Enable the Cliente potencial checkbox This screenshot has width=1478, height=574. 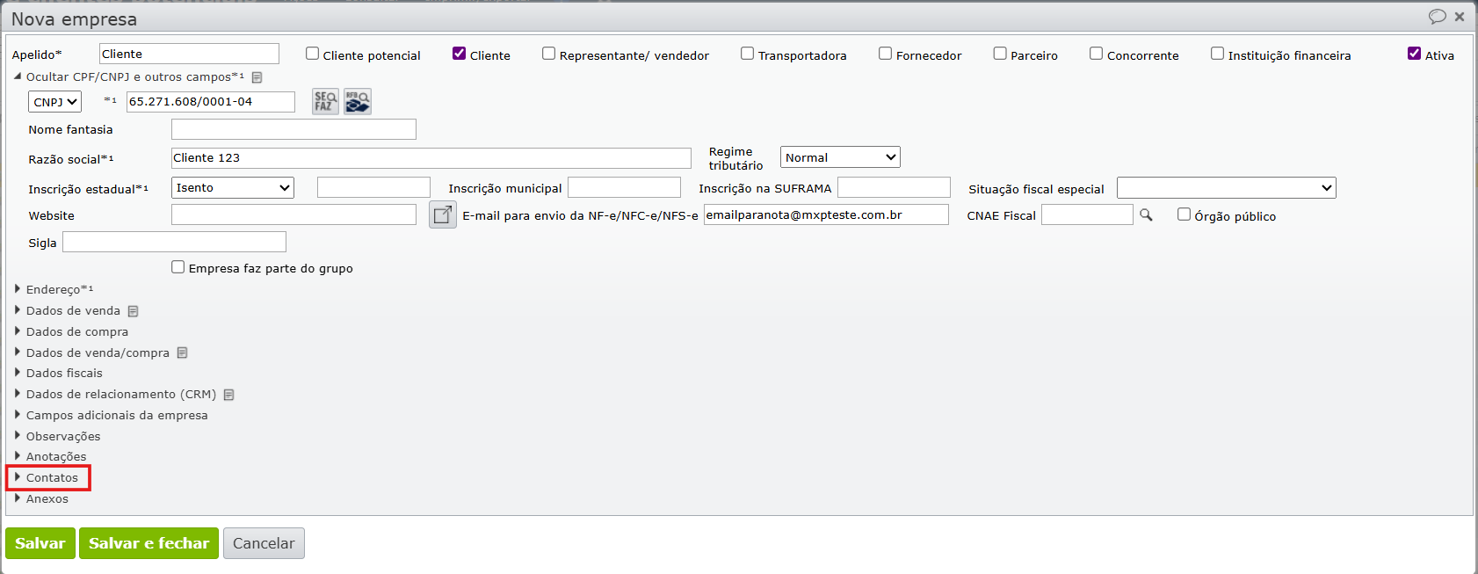(313, 54)
